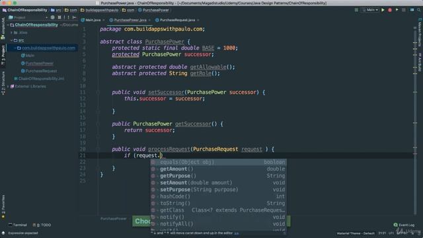Switch to PurchasePower.java editor tab
The image size is (423, 238).
tap(128, 20)
